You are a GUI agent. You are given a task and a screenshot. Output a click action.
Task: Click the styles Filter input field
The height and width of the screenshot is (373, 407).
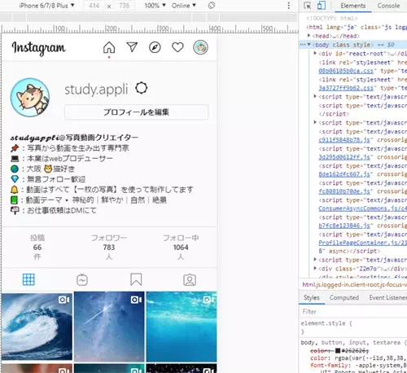(352, 312)
